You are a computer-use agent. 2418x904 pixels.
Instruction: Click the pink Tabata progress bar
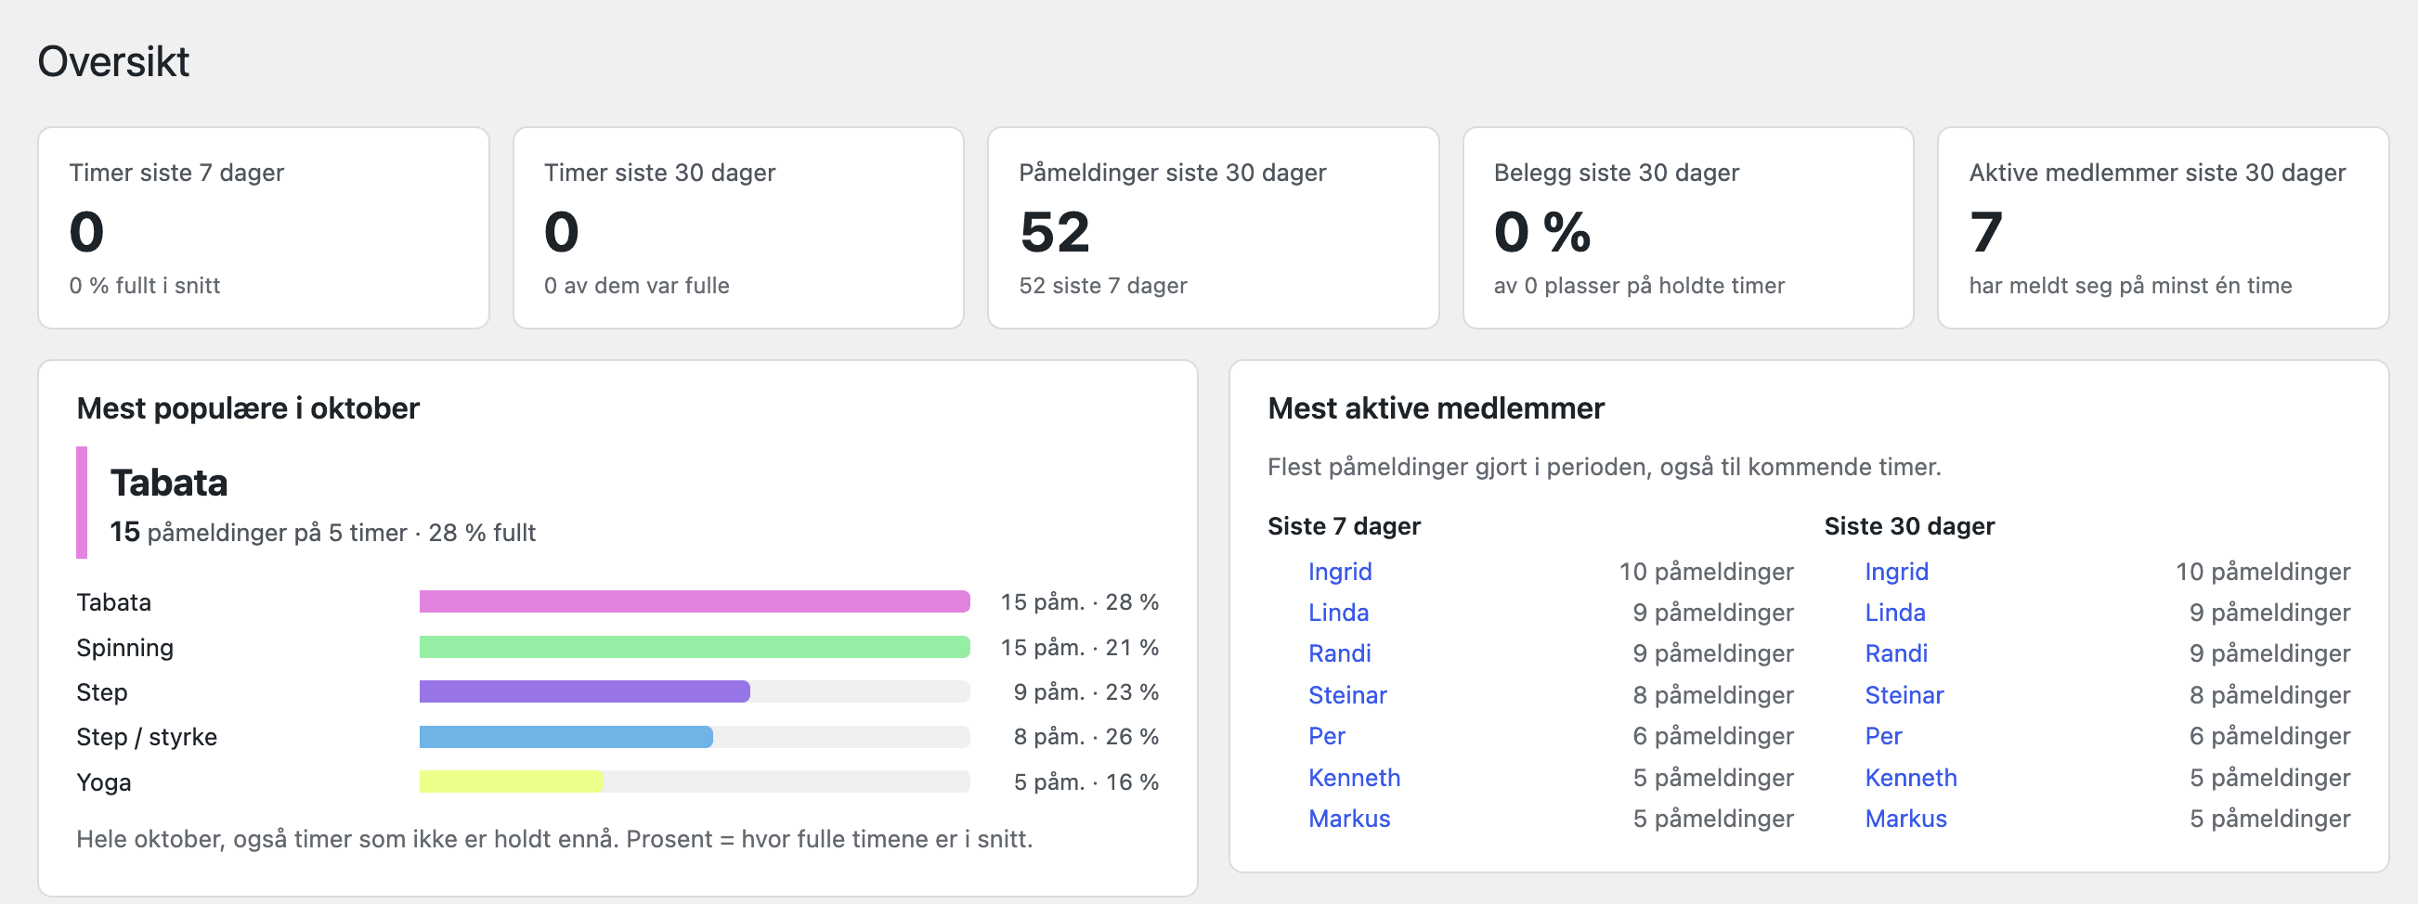(x=695, y=602)
